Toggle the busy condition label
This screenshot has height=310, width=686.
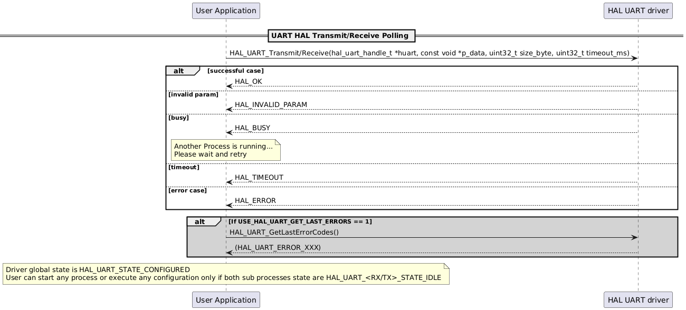coord(178,118)
